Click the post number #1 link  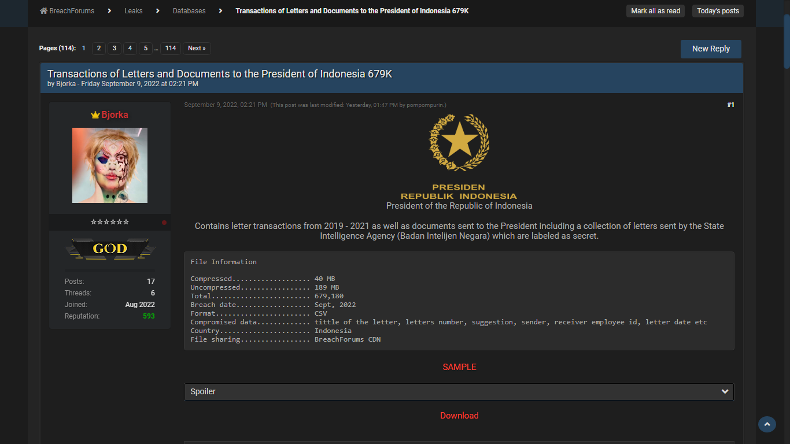(730, 105)
